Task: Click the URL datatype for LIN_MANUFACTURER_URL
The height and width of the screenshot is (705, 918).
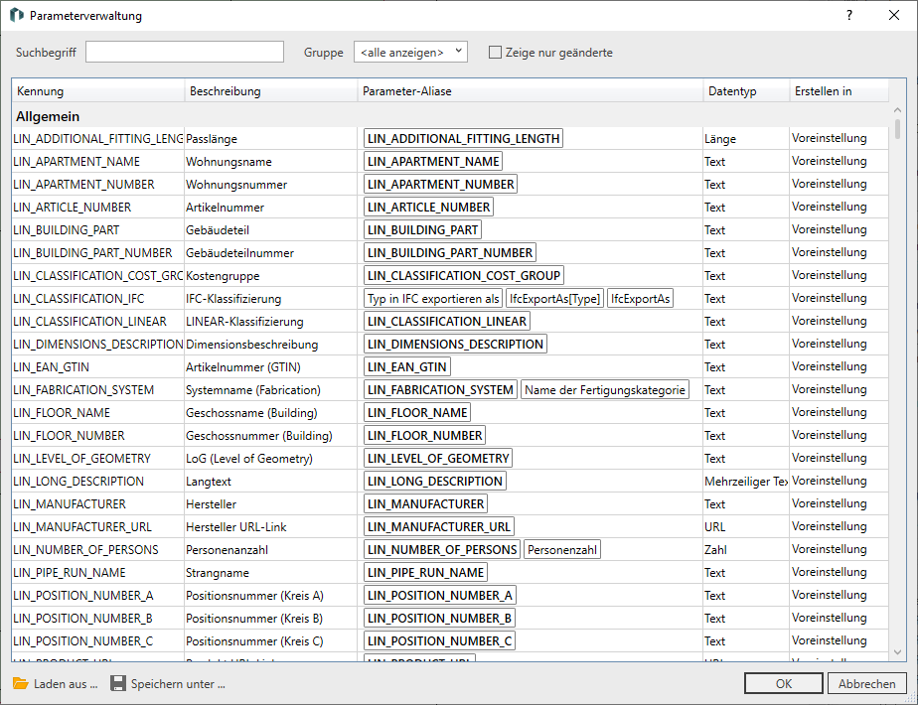Action: coord(715,526)
